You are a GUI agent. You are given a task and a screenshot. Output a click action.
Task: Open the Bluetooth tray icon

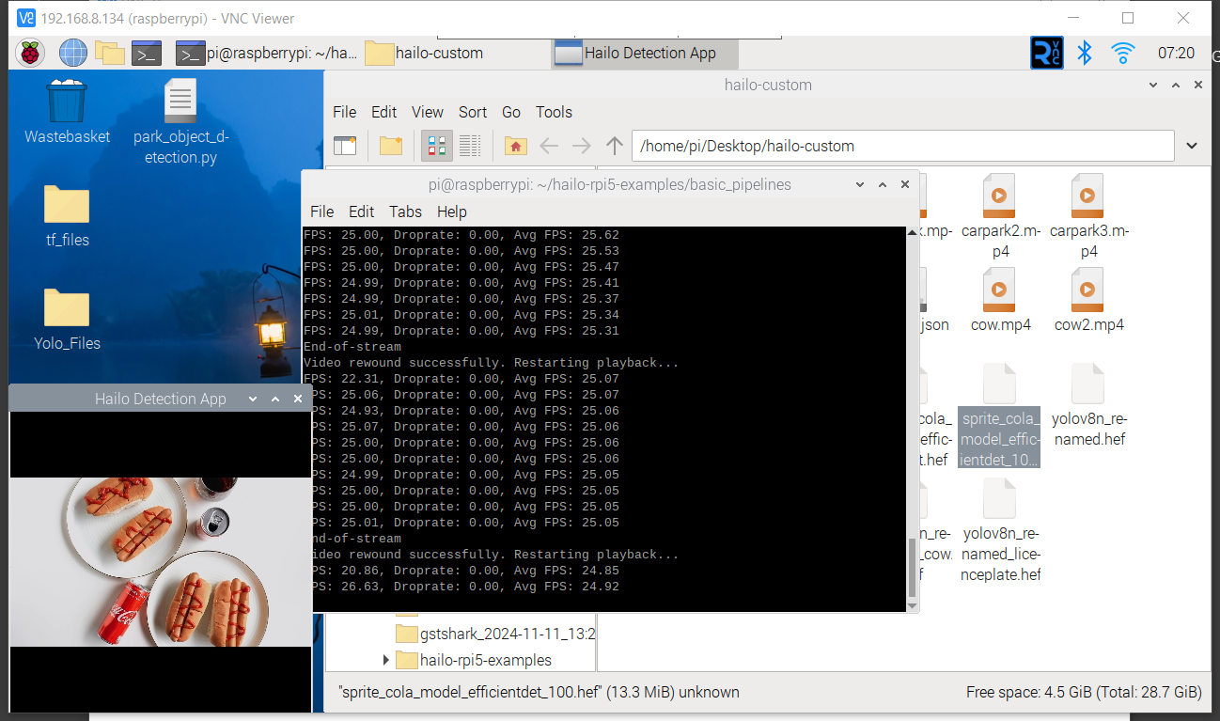click(x=1084, y=54)
